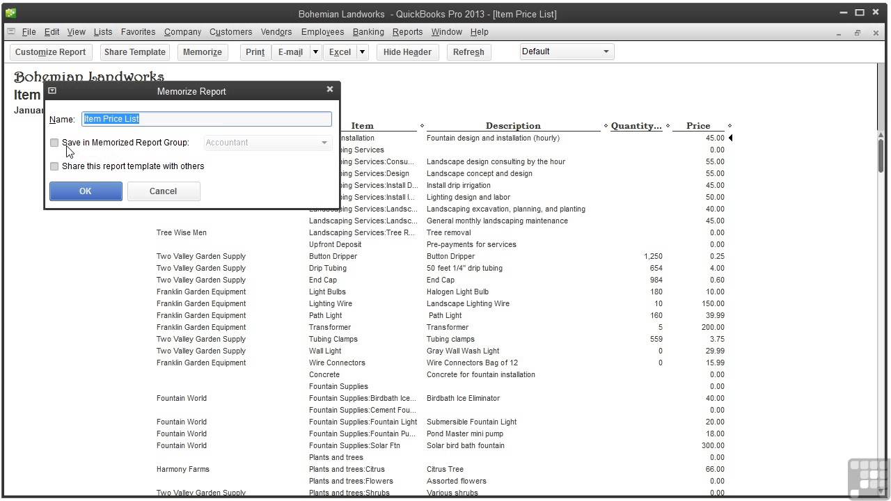Click the Description column header
The width and height of the screenshot is (891, 501).
click(513, 126)
